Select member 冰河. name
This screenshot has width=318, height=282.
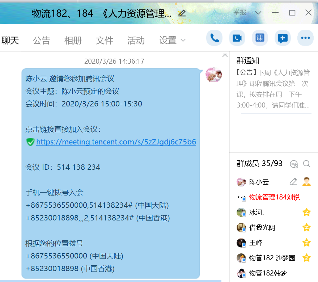256,212
